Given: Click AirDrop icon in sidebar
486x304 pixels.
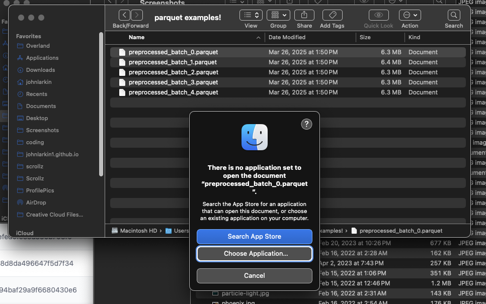Looking at the screenshot, I should (20, 203).
